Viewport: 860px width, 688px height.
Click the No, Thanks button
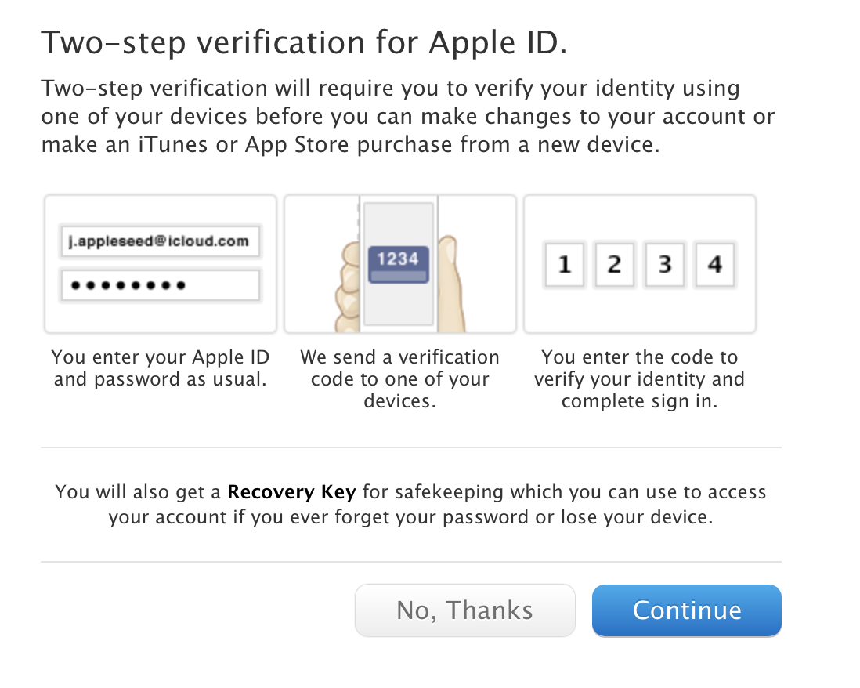pyautogui.click(x=464, y=610)
